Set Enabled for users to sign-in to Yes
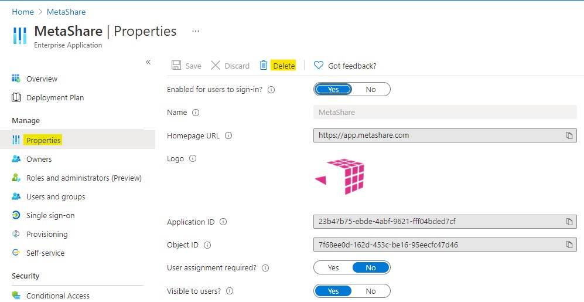Image resolution: width=584 pixels, height=302 pixels. pos(333,90)
